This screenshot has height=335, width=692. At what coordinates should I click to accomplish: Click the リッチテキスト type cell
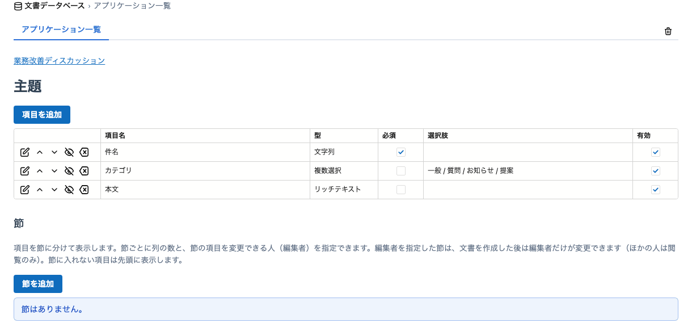pyautogui.click(x=344, y=190)
